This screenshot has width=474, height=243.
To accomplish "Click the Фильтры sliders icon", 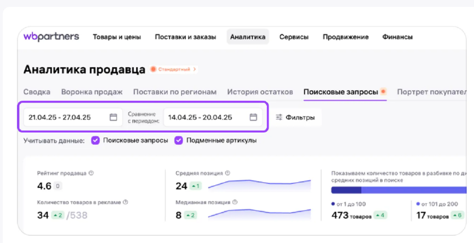I will [x=279, y=117].
